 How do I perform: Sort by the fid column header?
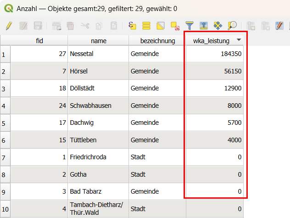tap(39, 40)
